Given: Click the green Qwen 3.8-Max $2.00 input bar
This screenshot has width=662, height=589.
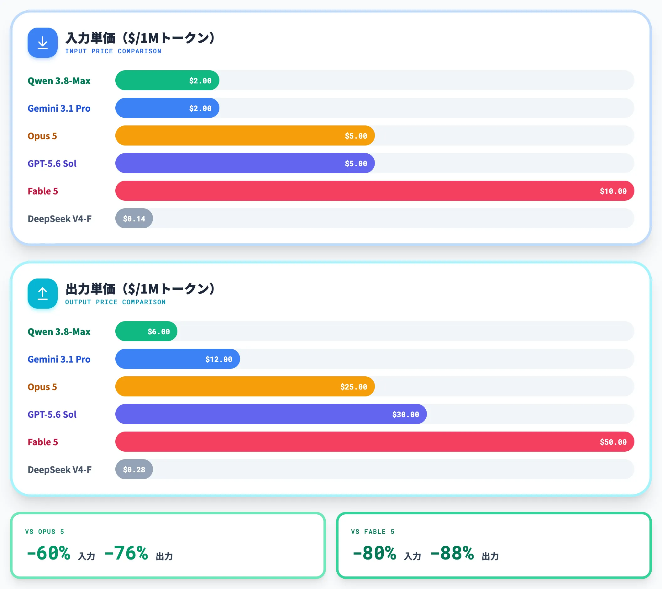Looking at the screenshot, I should (167, 80).
